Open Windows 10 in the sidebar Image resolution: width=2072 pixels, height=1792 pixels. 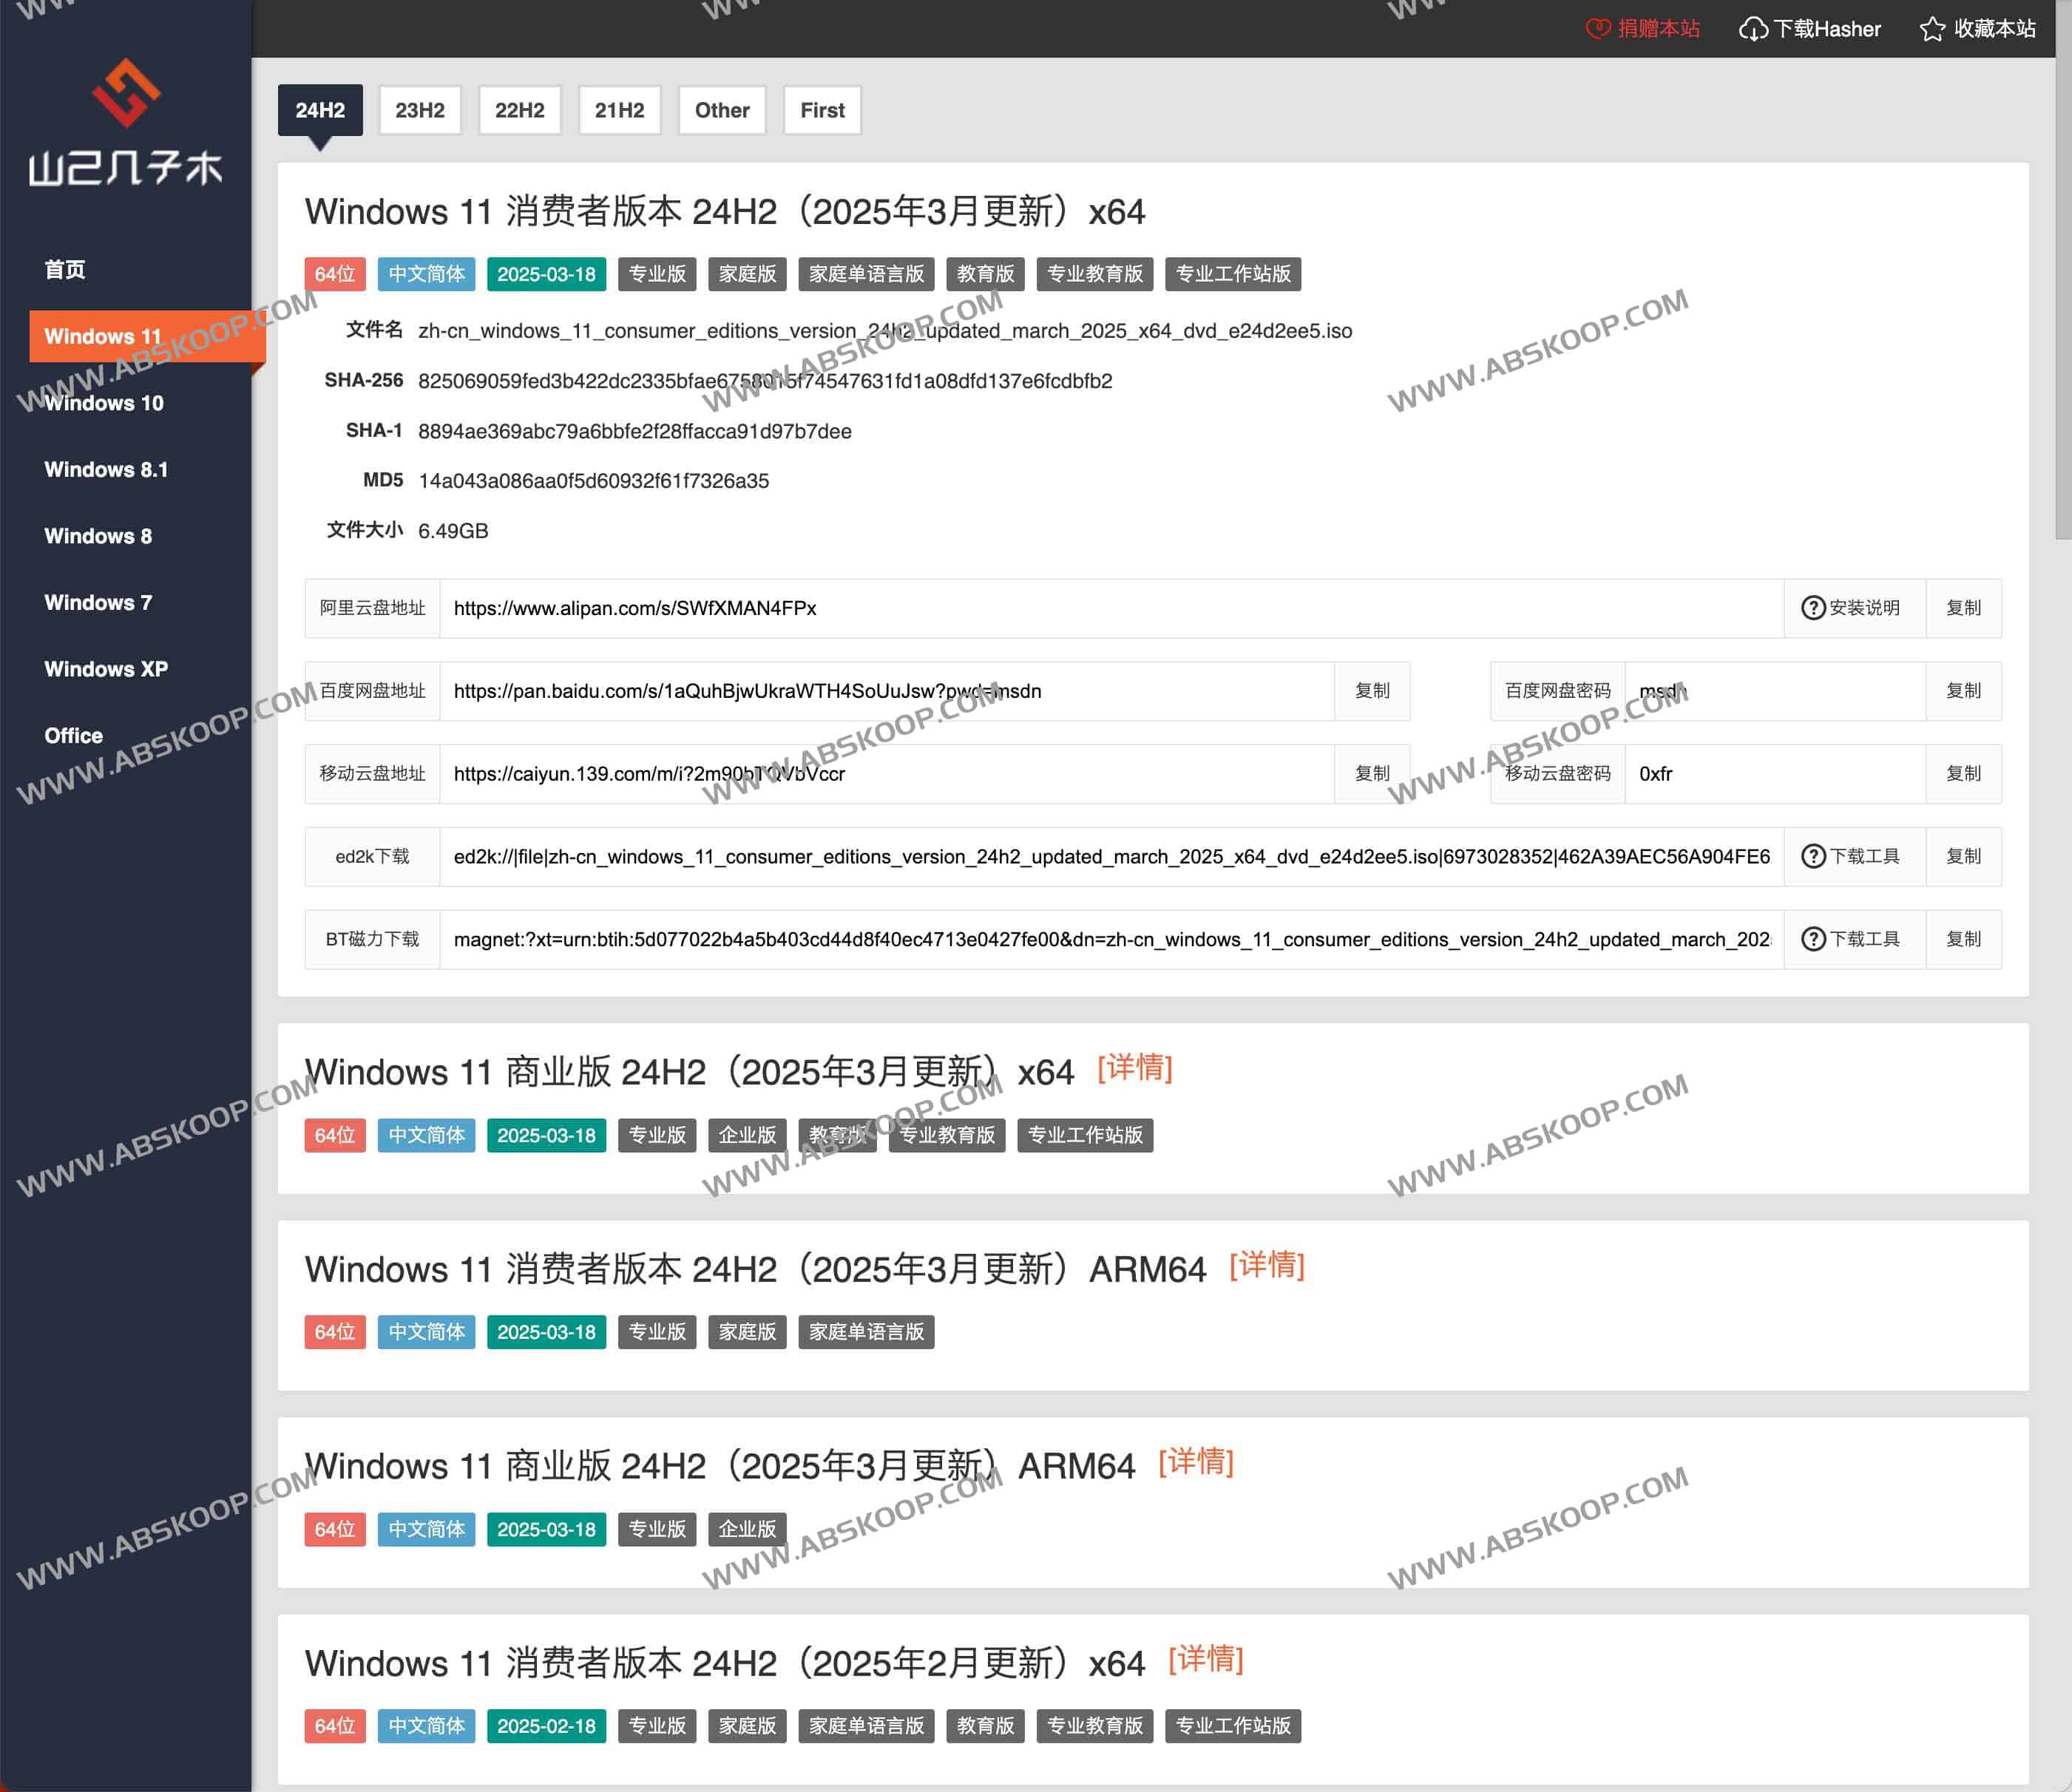tap(104, 403)
